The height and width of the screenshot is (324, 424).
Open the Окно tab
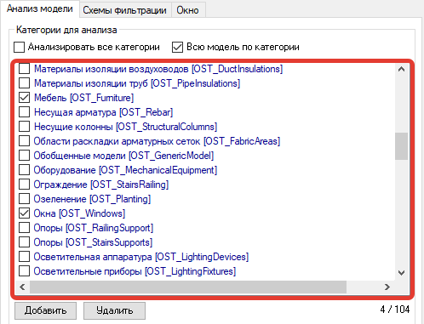pyautogui.click(x=187, y=10)
